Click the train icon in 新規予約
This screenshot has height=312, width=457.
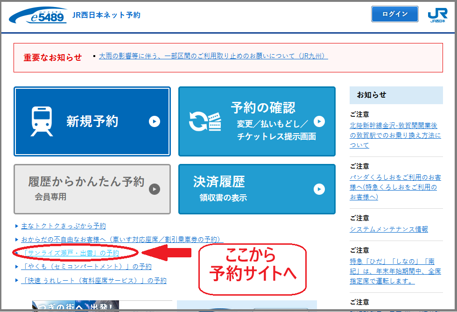pos(42,121)
